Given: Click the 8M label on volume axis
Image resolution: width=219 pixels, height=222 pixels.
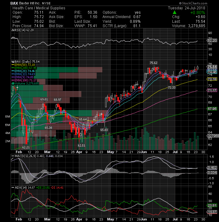Looking at the screenshot, I should pyautogui.click(x=8, y=117).
